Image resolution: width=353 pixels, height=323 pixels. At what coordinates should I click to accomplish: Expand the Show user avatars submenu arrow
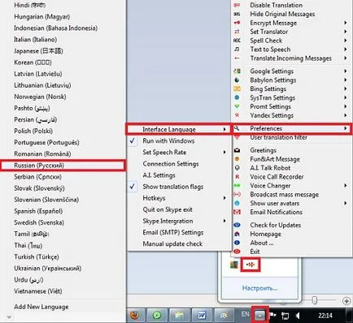(346, 203)
